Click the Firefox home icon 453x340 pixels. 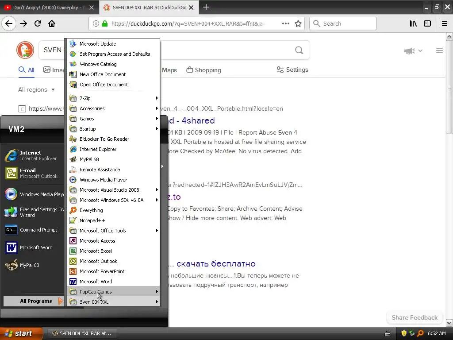coord(52,23)
